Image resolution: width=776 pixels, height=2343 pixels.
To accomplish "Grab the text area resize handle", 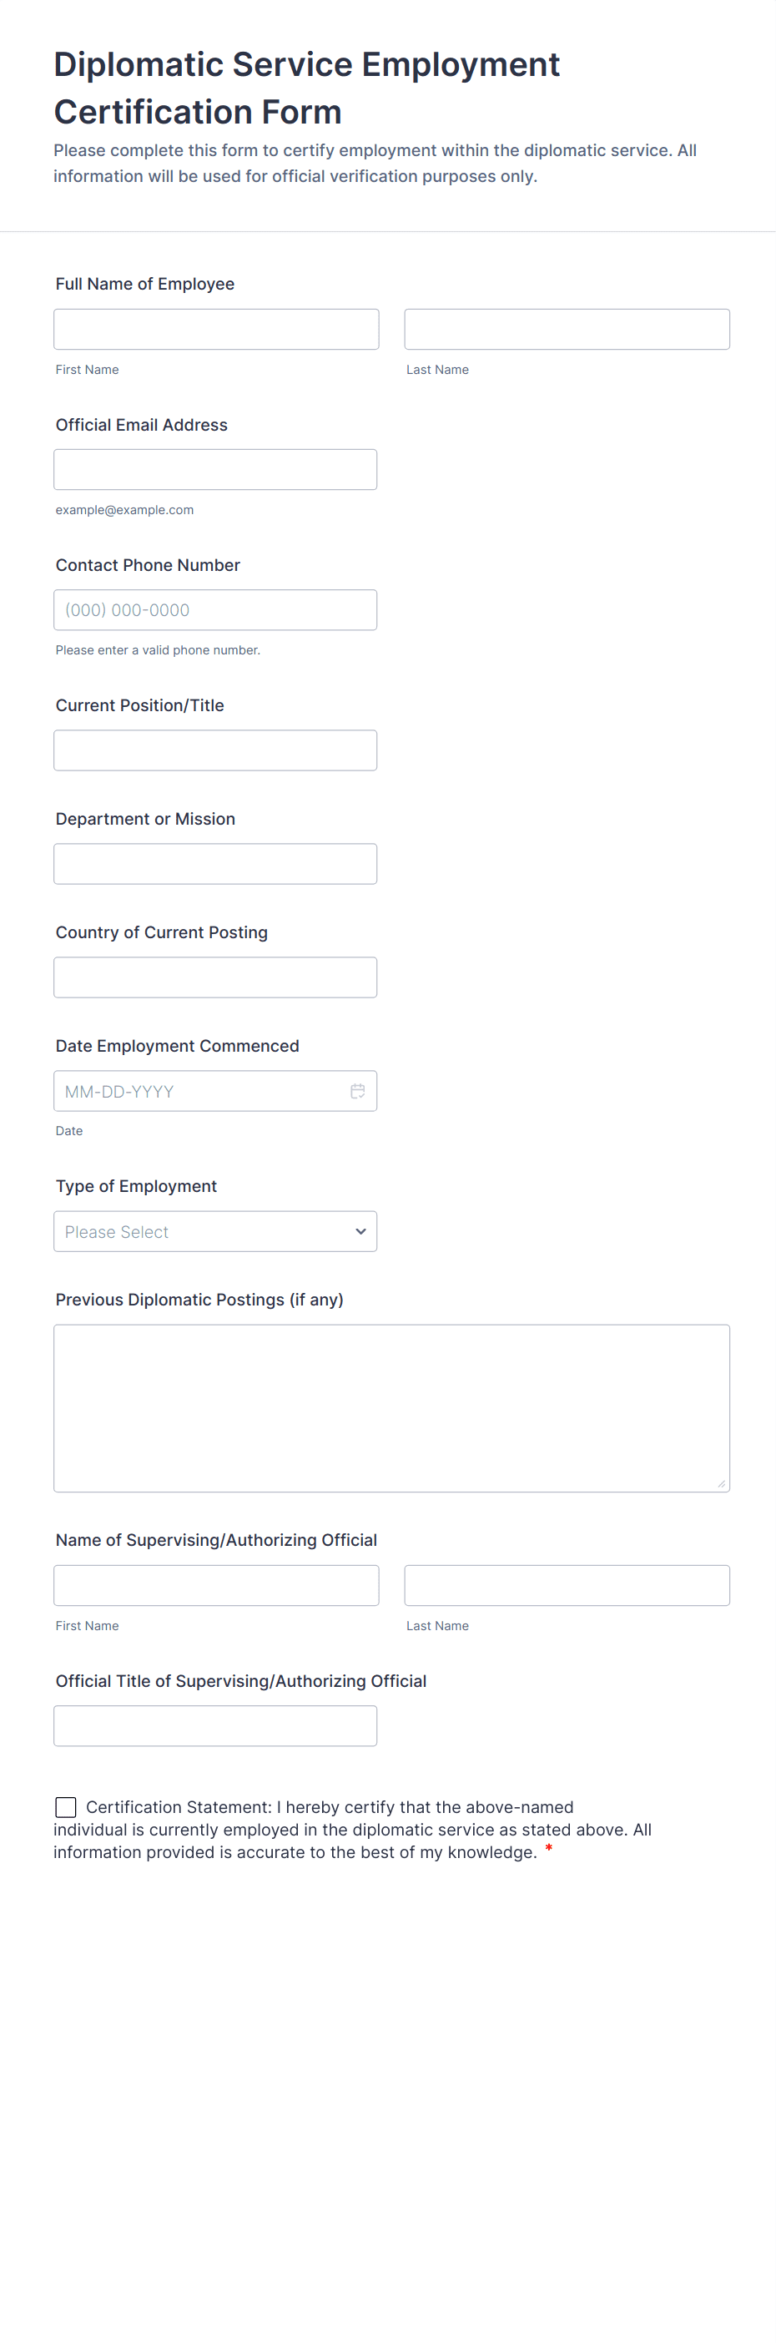I will (x=722, y=1483).
